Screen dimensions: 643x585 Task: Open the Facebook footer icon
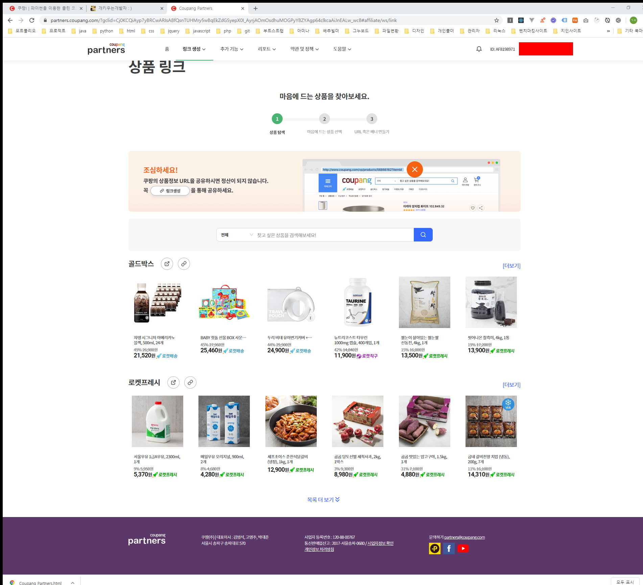click(449, 548)
